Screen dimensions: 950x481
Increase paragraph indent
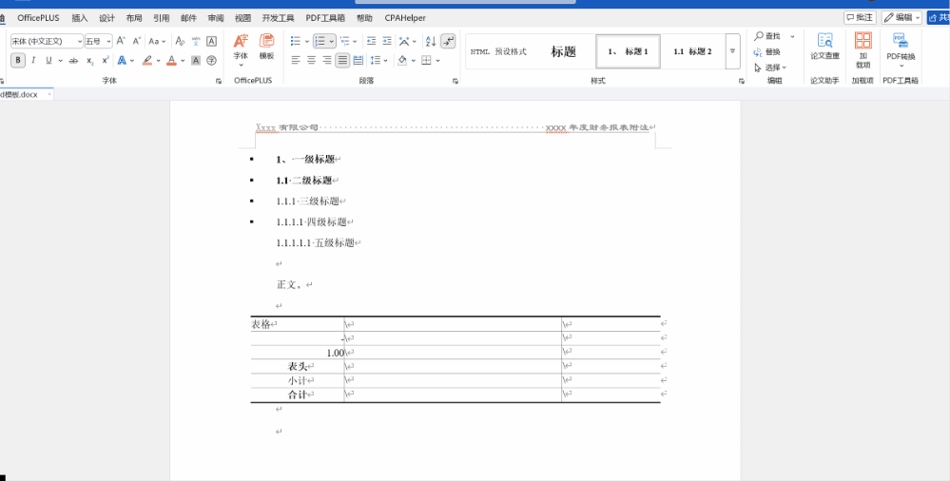click(387, 41)
